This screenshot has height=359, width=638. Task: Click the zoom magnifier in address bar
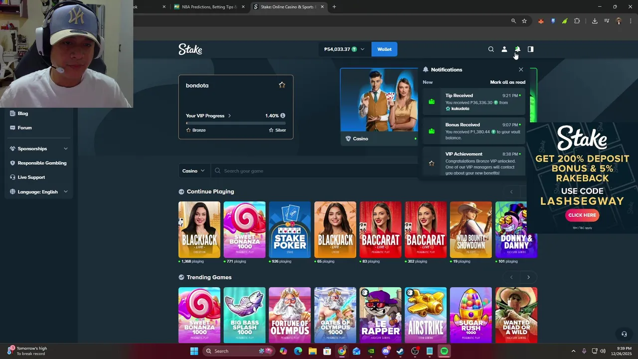[513, 21]
